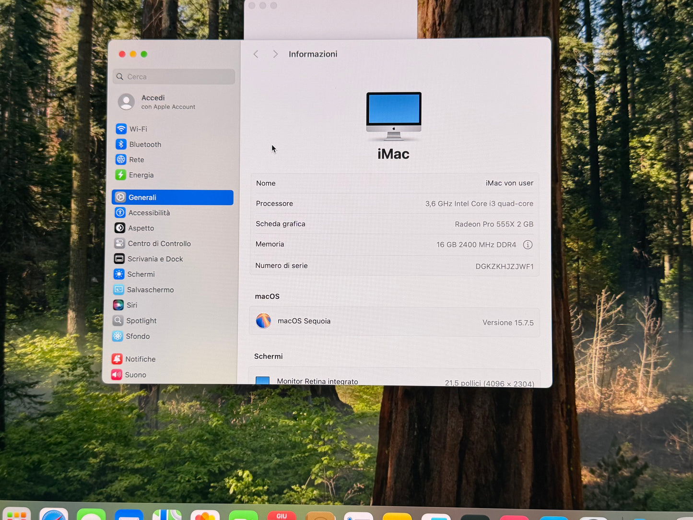This screenshot has height=520, width=693.
Task: Open Scrivania e Dock settings
Action: [x=148, y=259]
